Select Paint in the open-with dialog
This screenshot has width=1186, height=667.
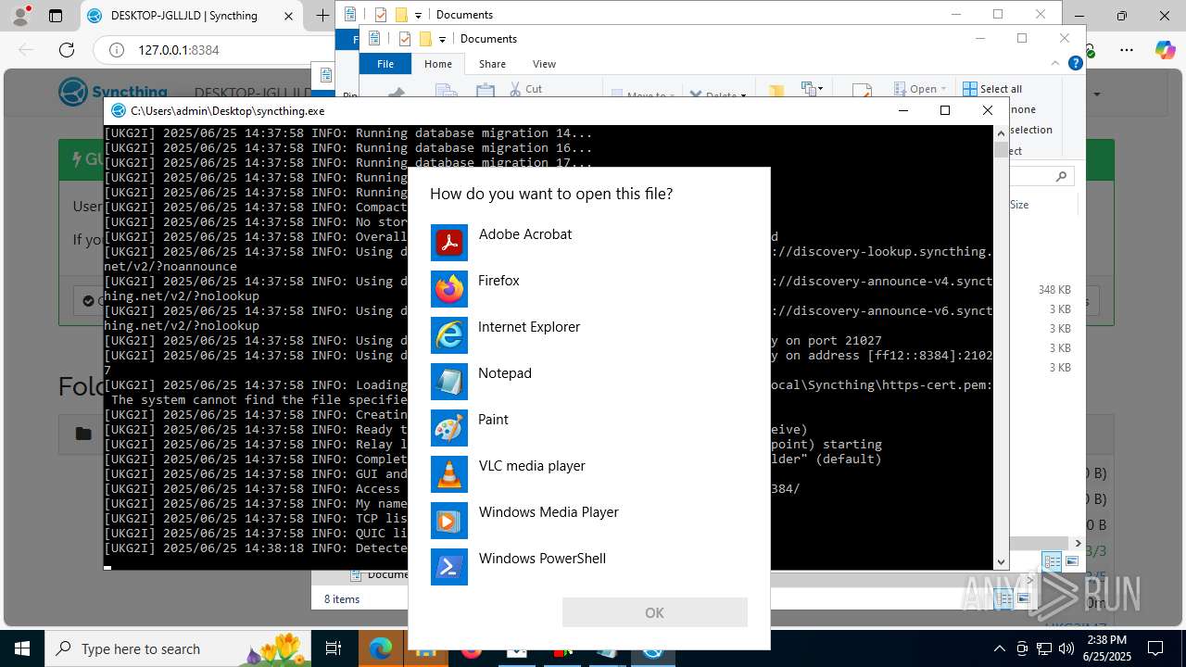[x=588, y=428]
